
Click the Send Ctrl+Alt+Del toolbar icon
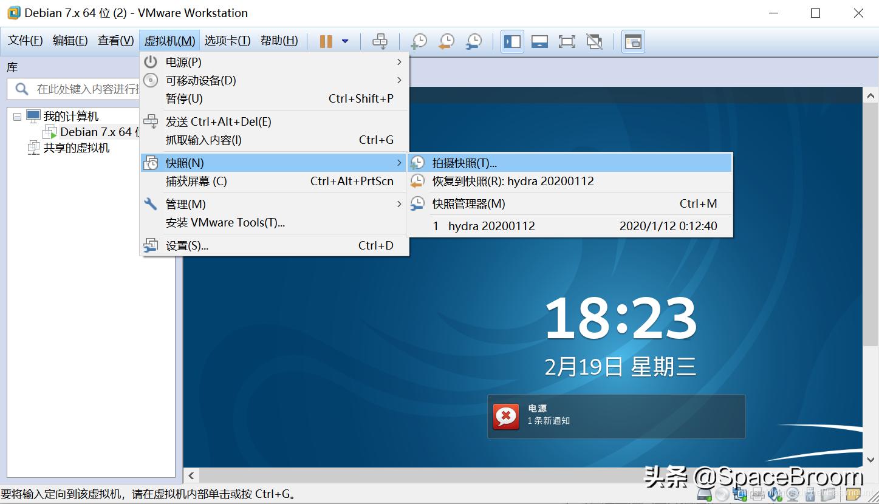point(381,41)
